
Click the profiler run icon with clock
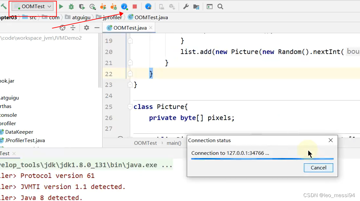click(x=92, y=7)
